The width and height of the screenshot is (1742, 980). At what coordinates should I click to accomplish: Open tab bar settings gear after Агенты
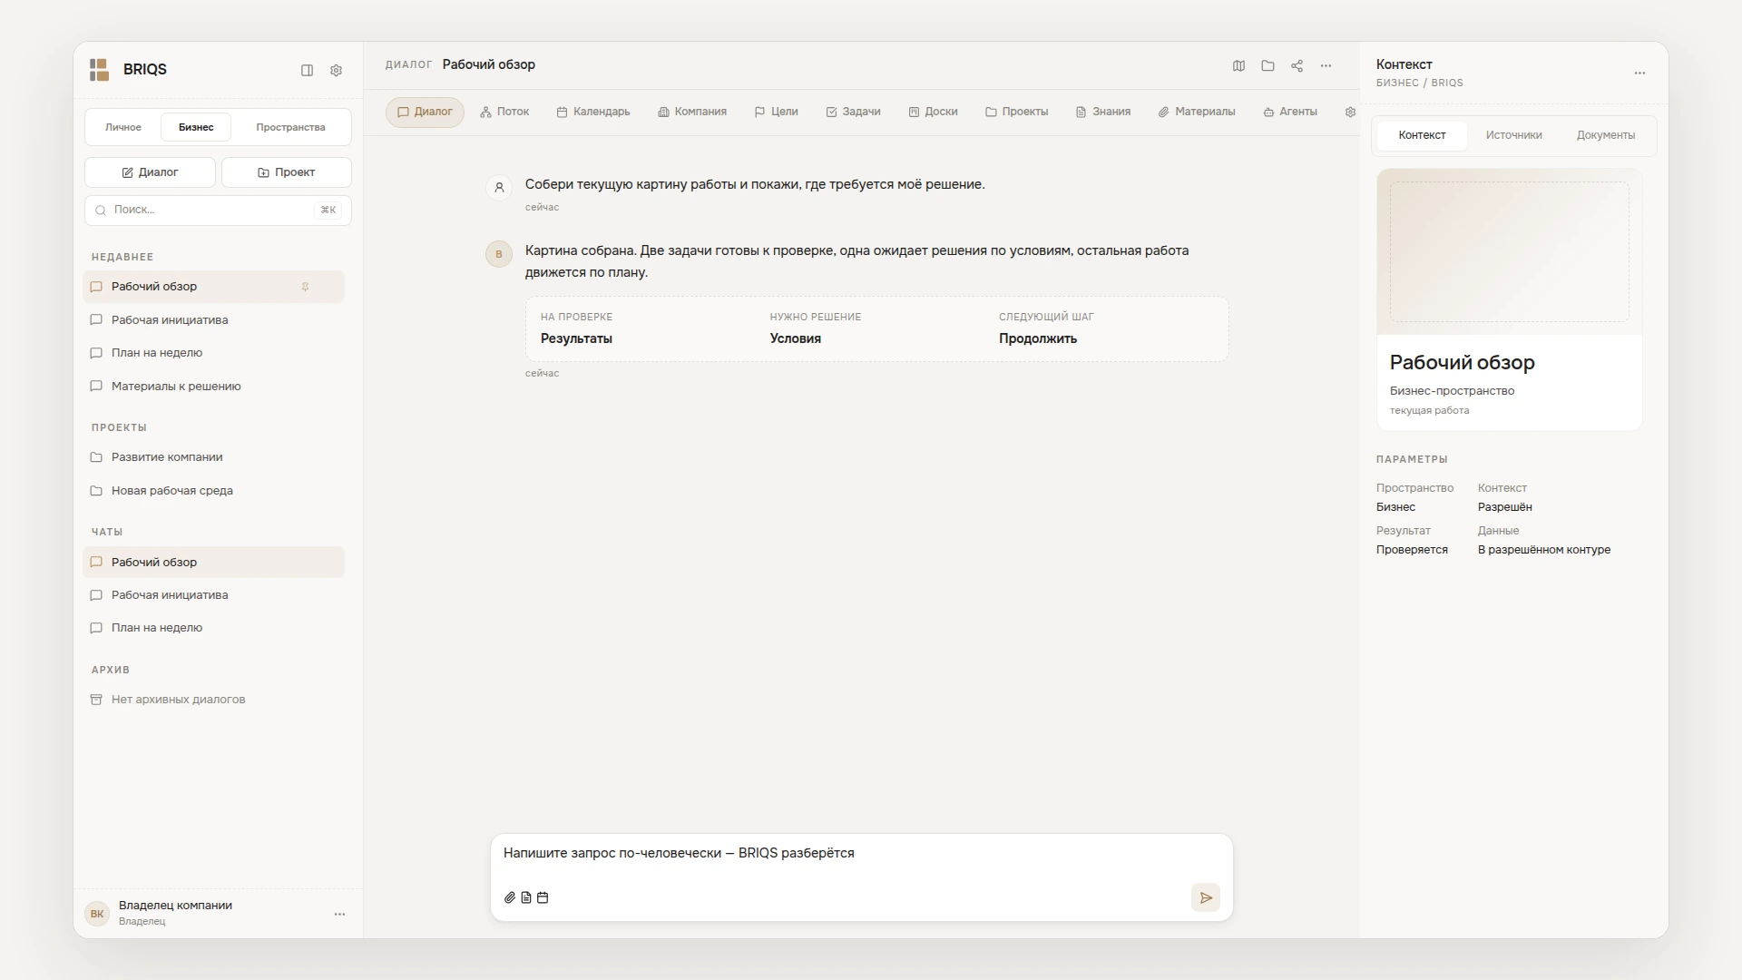(x=1350, y=112)
